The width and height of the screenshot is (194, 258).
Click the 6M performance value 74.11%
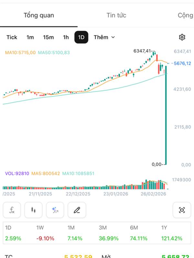(x=139, y=239)
